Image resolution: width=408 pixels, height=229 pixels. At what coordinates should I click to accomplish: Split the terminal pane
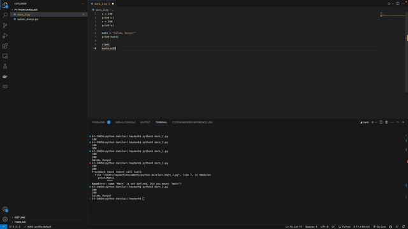point(381,122)
